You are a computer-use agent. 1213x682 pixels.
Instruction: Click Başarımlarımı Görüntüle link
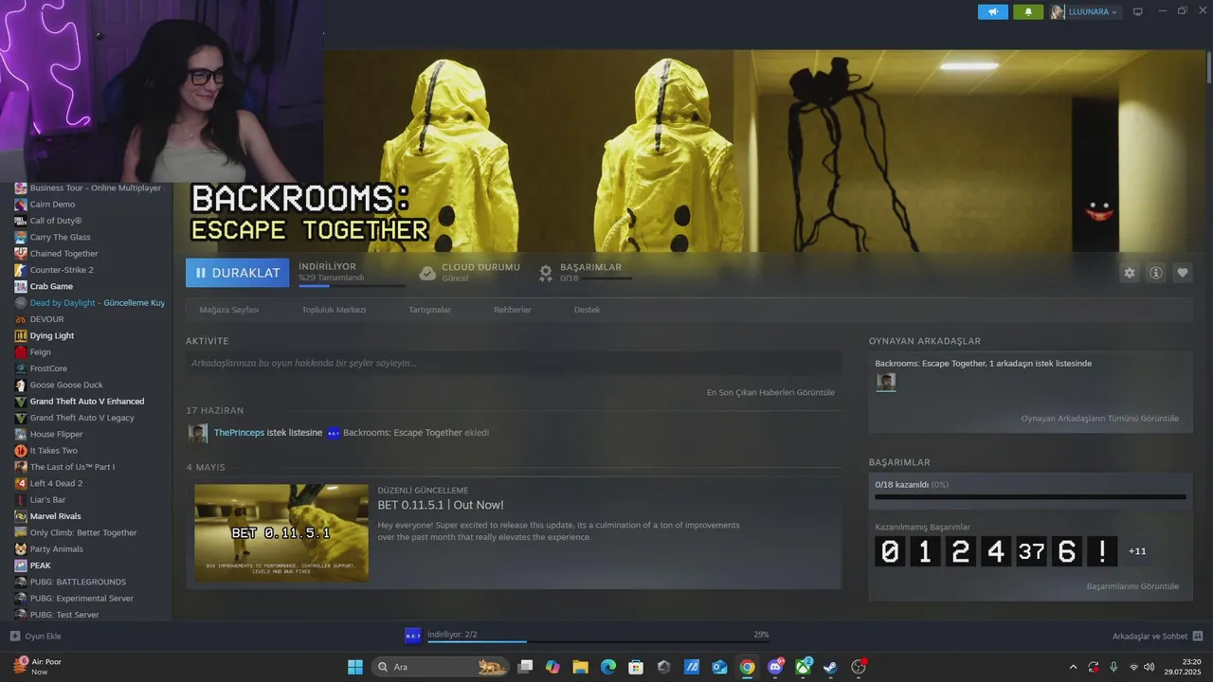1132,586
